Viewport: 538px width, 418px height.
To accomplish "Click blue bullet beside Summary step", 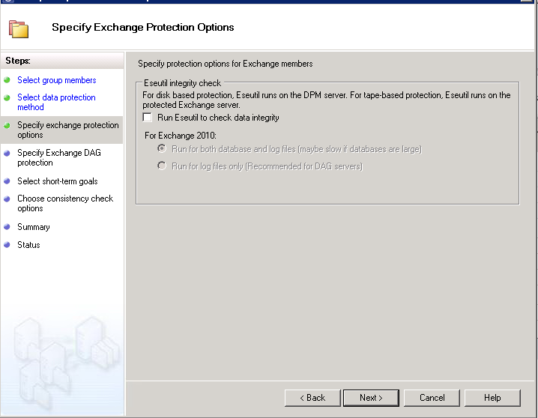I will 7,227.
